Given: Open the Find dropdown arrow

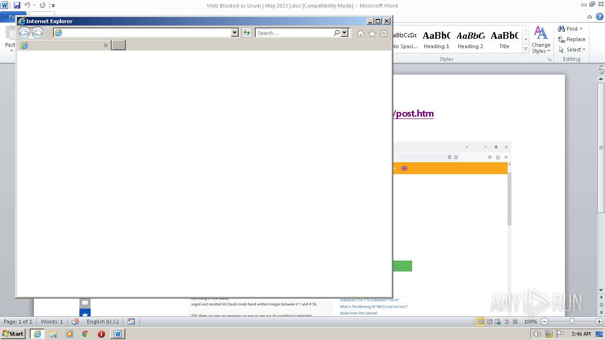Looking at the screenshot, I should pos(581,29).
